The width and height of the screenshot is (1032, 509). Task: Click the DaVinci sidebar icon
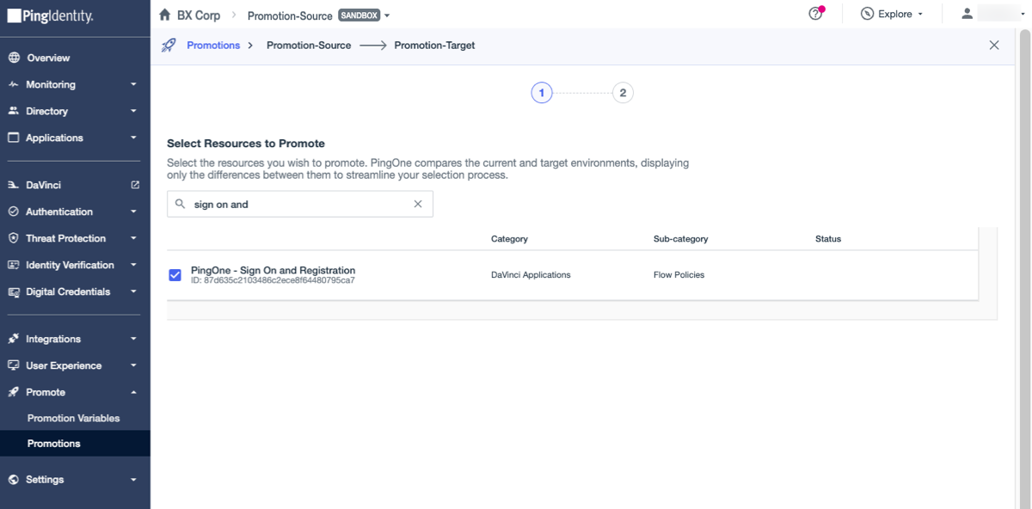tap(14, 185)
